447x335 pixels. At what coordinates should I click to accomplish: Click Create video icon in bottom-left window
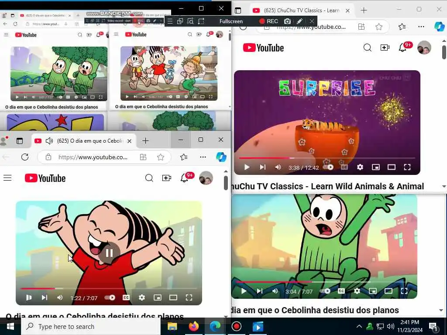[x=166, y=178]
